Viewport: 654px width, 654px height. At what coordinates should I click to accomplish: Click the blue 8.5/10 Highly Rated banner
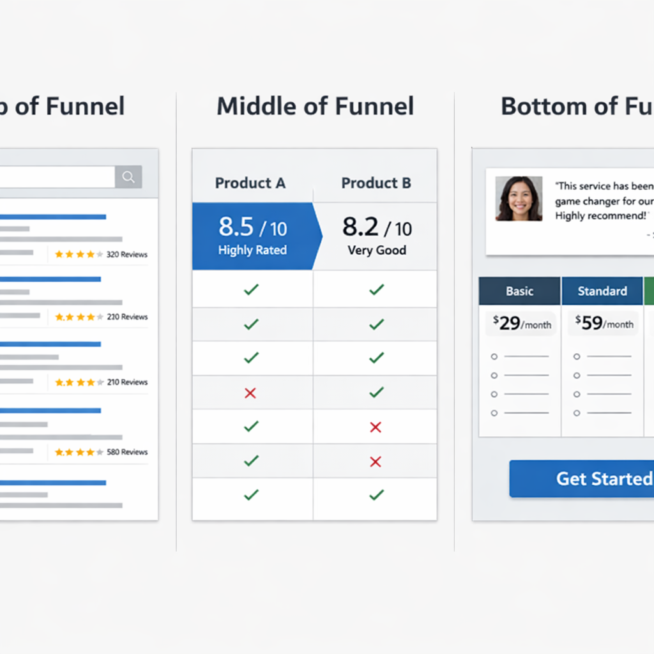(x=252, y=236)
